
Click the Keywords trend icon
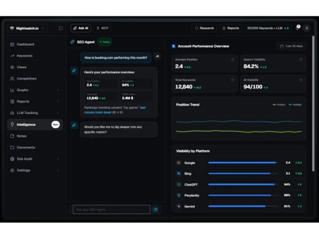[12, 55]
